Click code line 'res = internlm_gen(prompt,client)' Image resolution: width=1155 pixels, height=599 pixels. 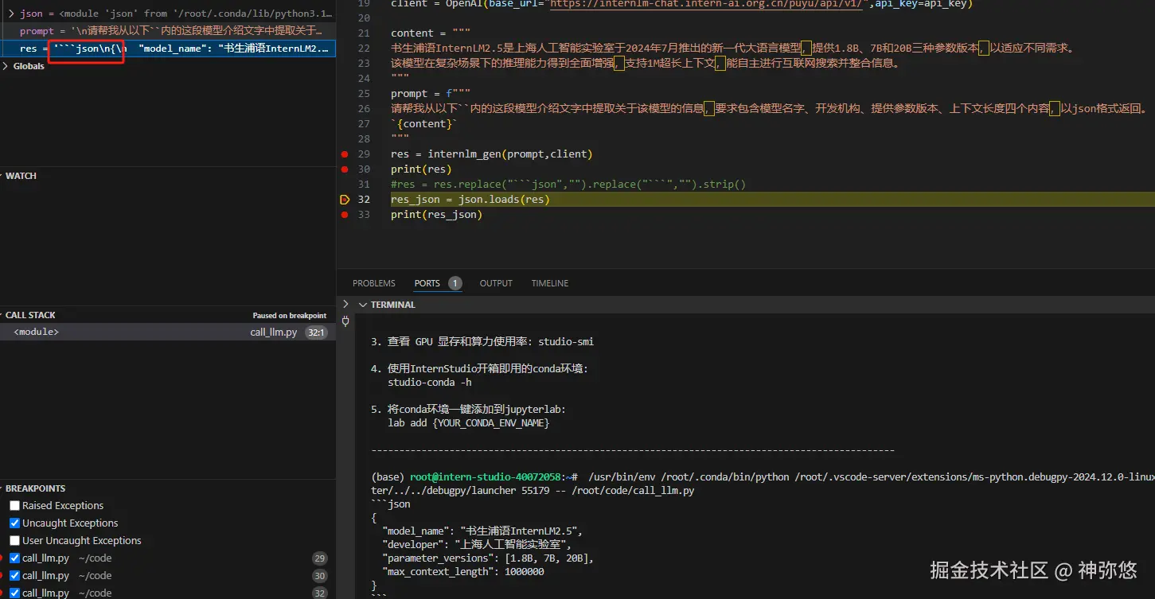click(492, 154)
